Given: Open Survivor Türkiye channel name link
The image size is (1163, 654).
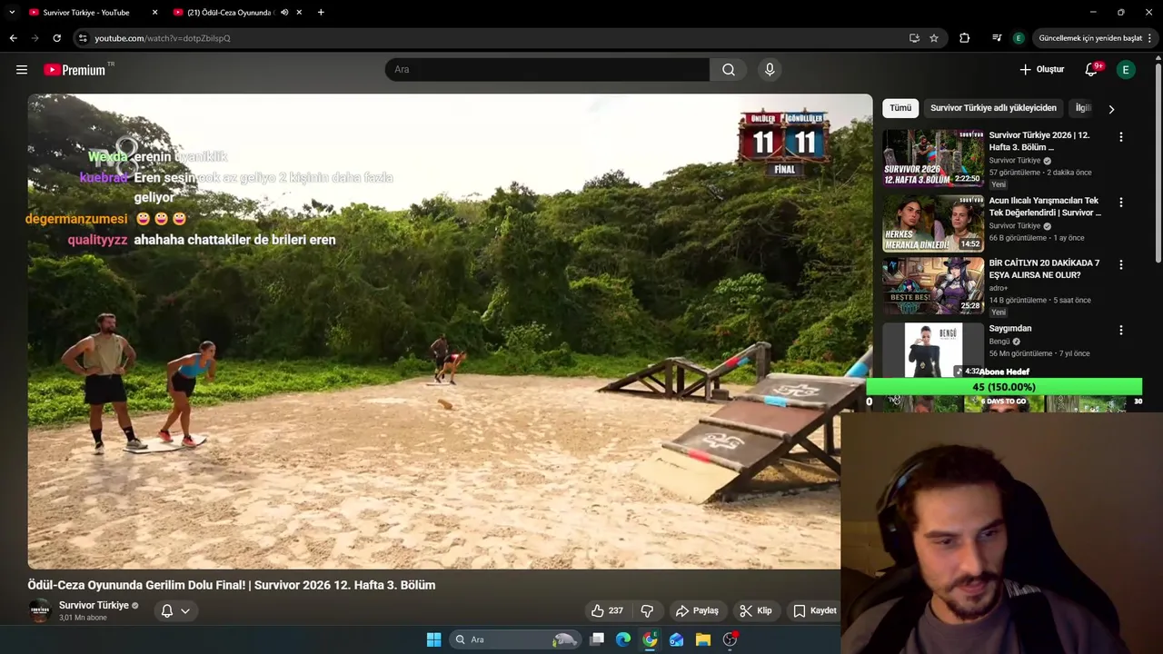Looking at the screenshot, I should coord(94,605).
